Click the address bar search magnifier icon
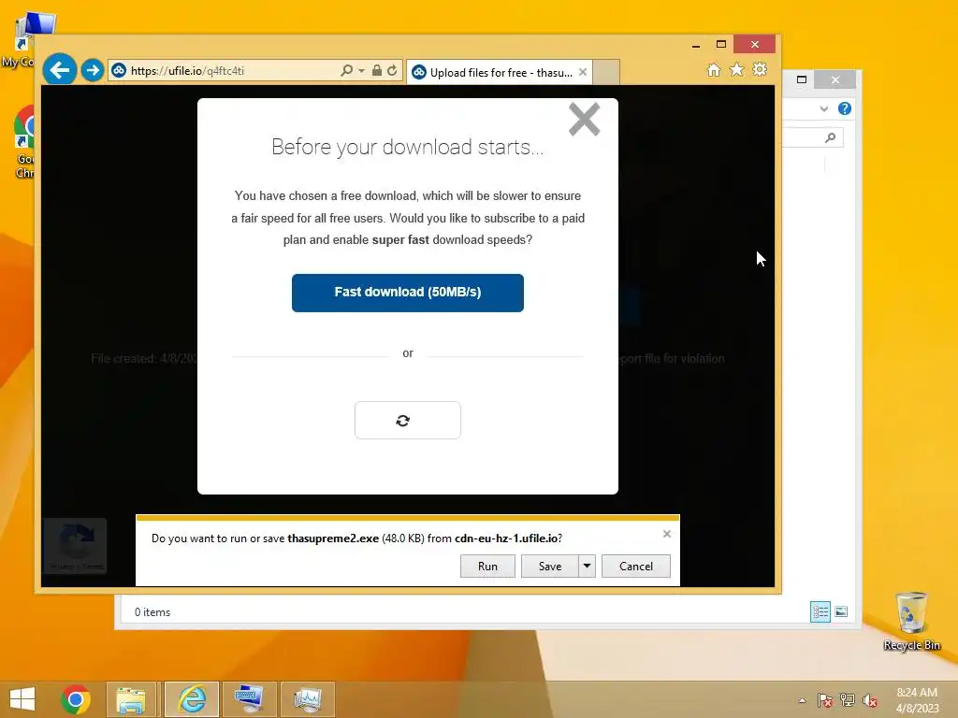 [346, 71]
